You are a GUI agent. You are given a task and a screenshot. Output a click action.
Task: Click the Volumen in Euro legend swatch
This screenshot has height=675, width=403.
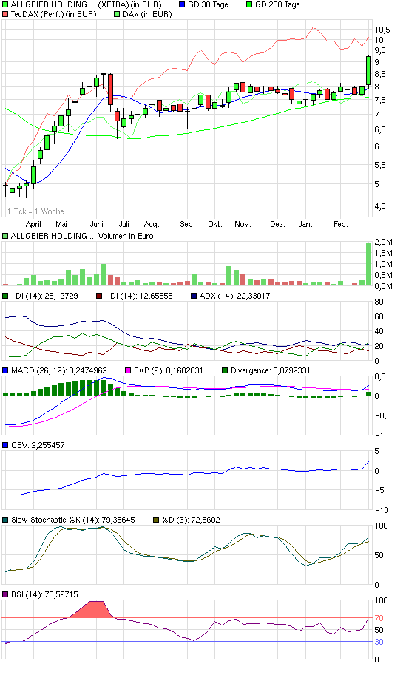5,236
